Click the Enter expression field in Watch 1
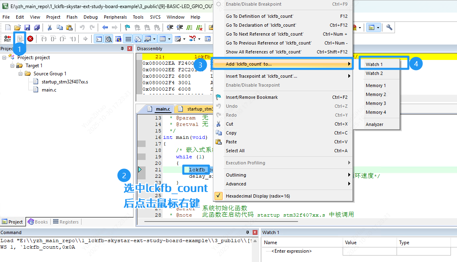Viewport: 457px width, 262px height. 291,251
